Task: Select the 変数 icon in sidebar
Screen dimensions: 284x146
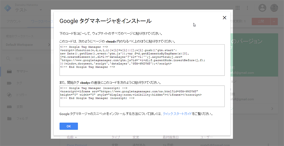Action: click(x=9, y=107)
